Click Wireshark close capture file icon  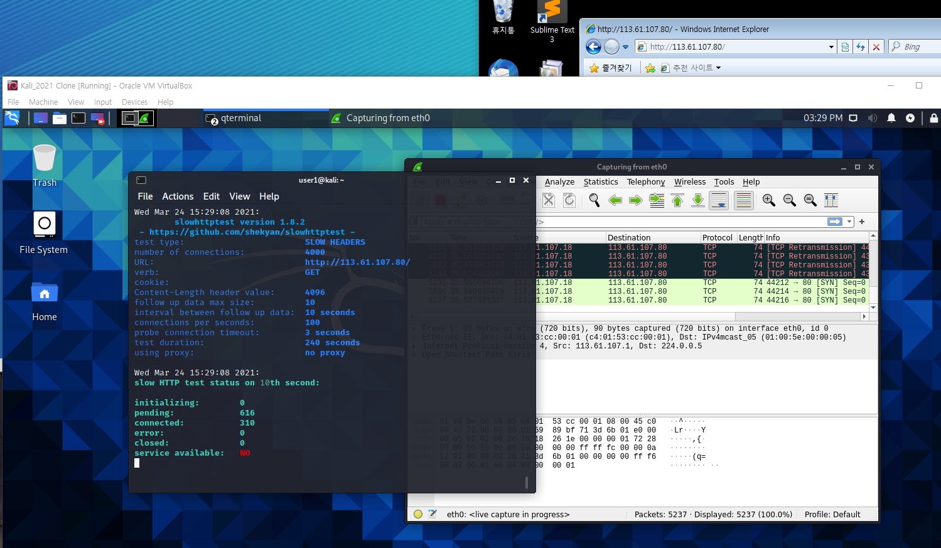pyautogui.click(x=549, y=200)
